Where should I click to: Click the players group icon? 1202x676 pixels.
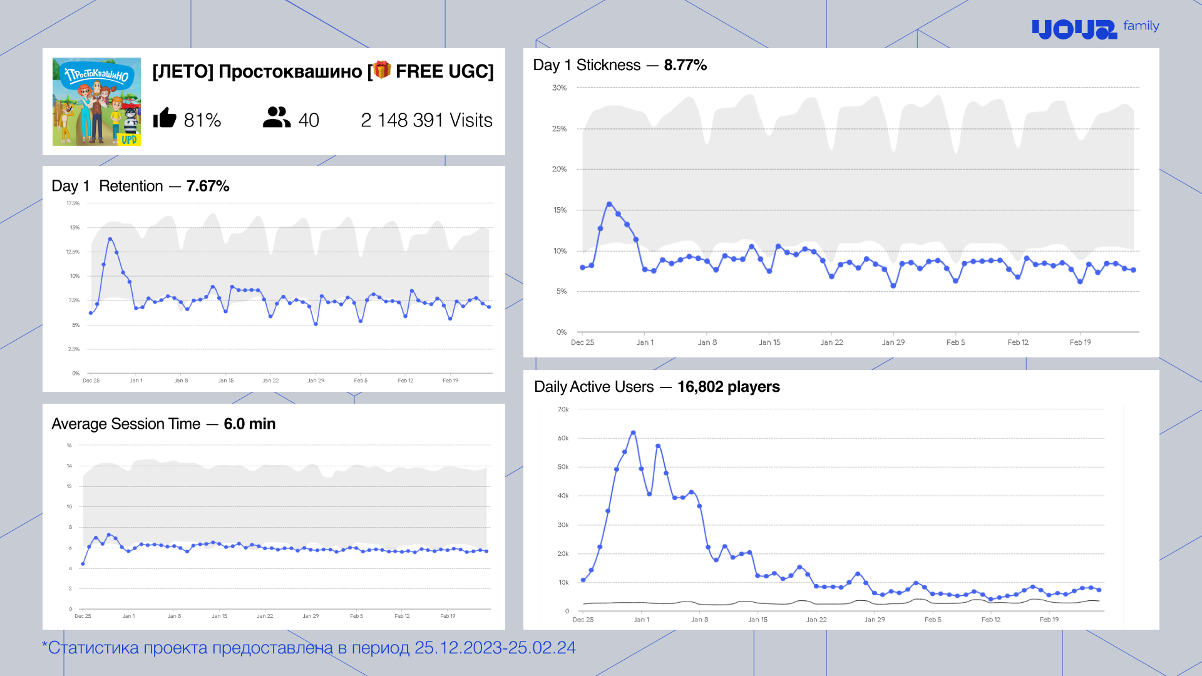(277, 117)
